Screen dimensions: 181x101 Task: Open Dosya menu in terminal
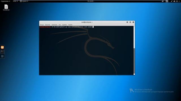42,25
